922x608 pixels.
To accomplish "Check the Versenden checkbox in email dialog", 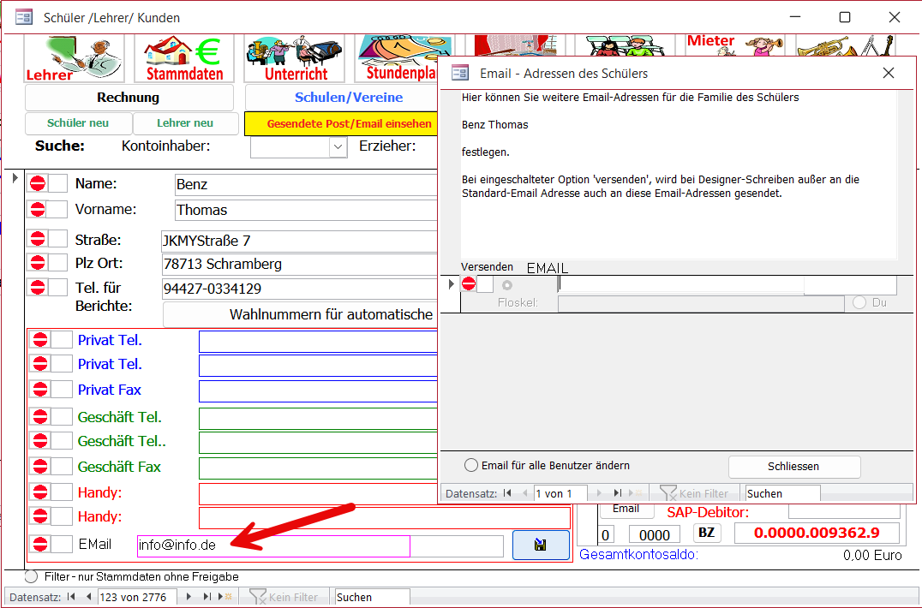I will tap(485, 284).
